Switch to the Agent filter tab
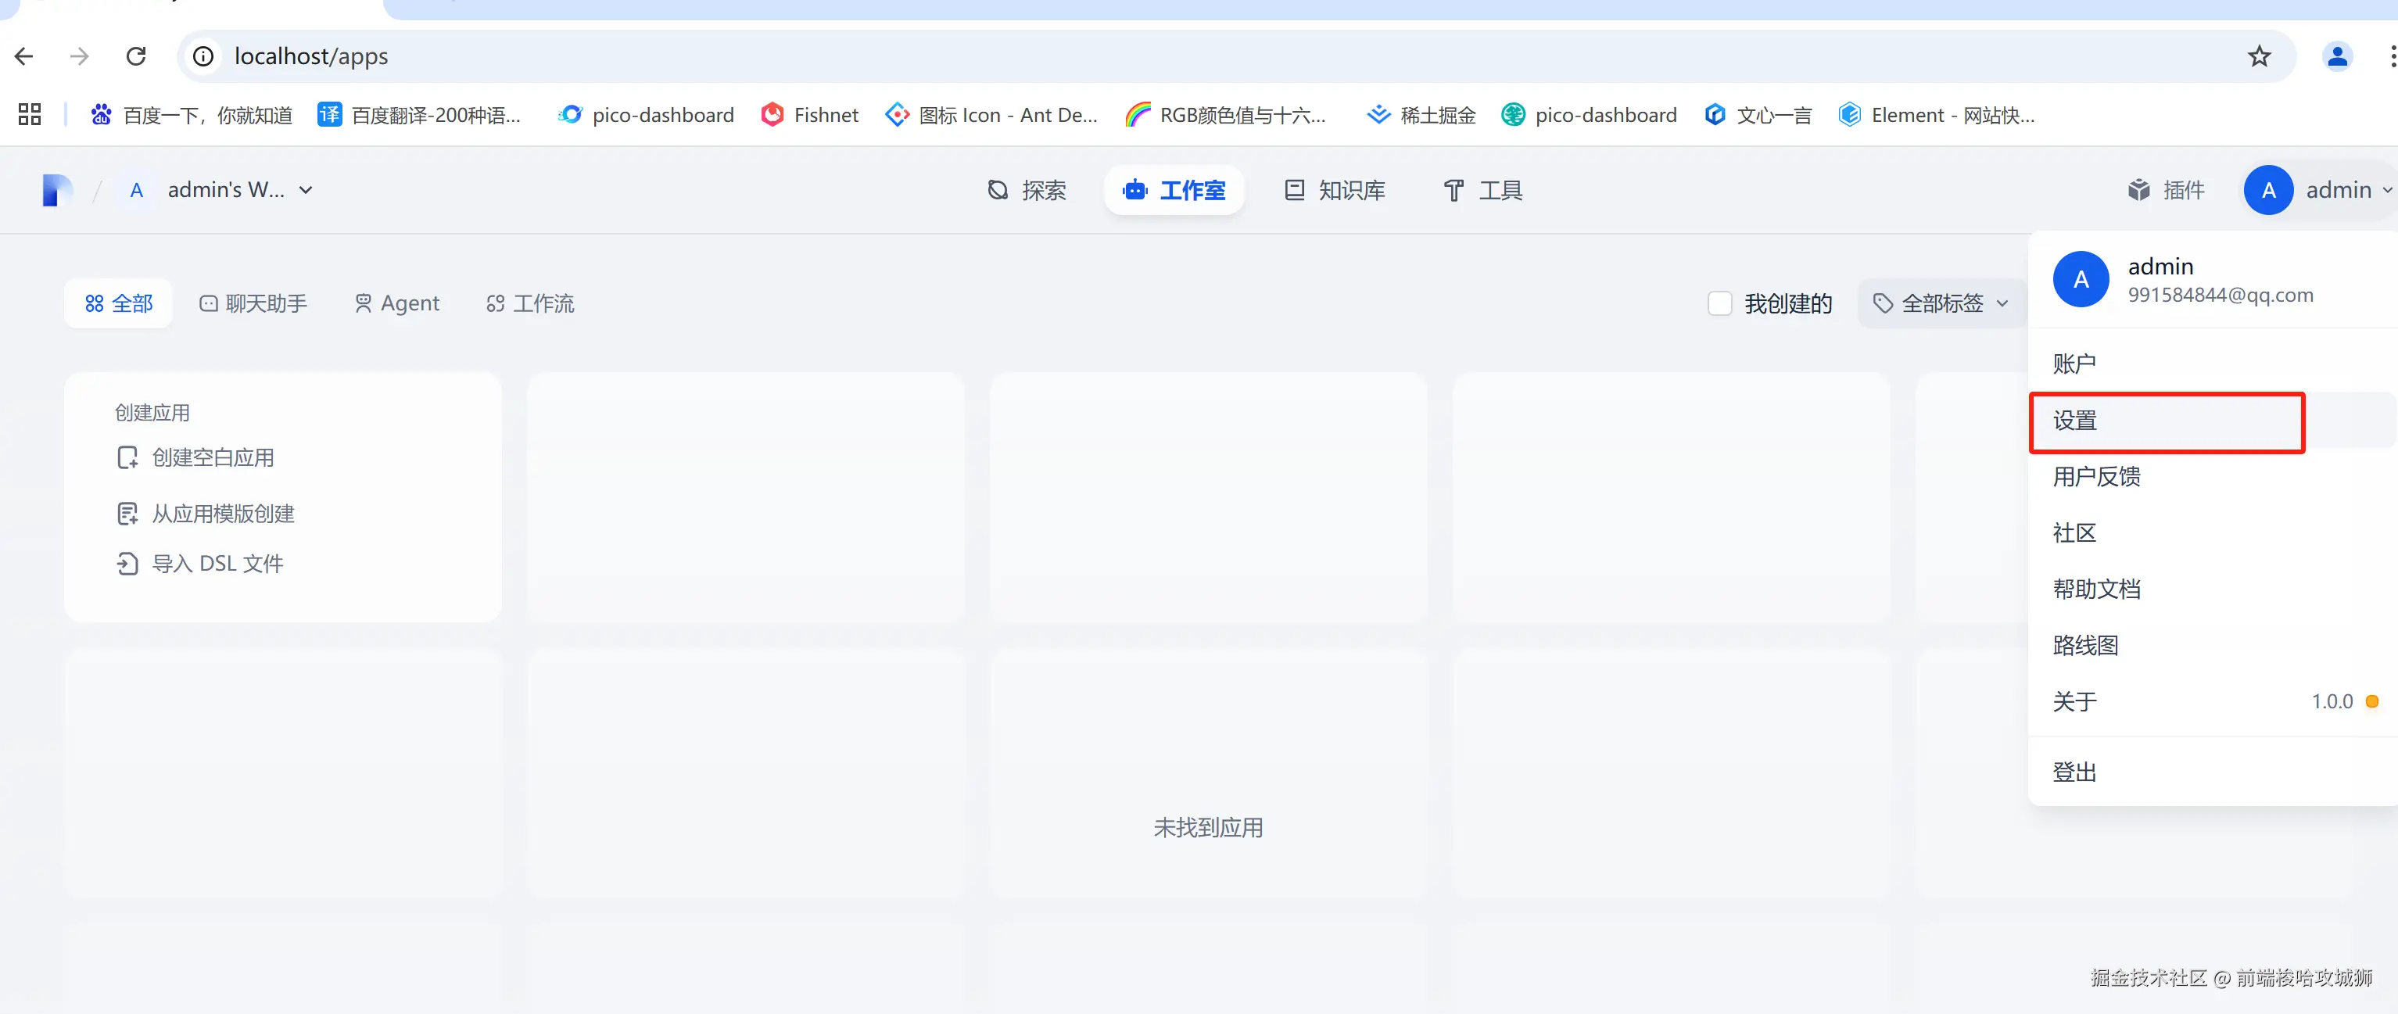 [x=396, y=303]
